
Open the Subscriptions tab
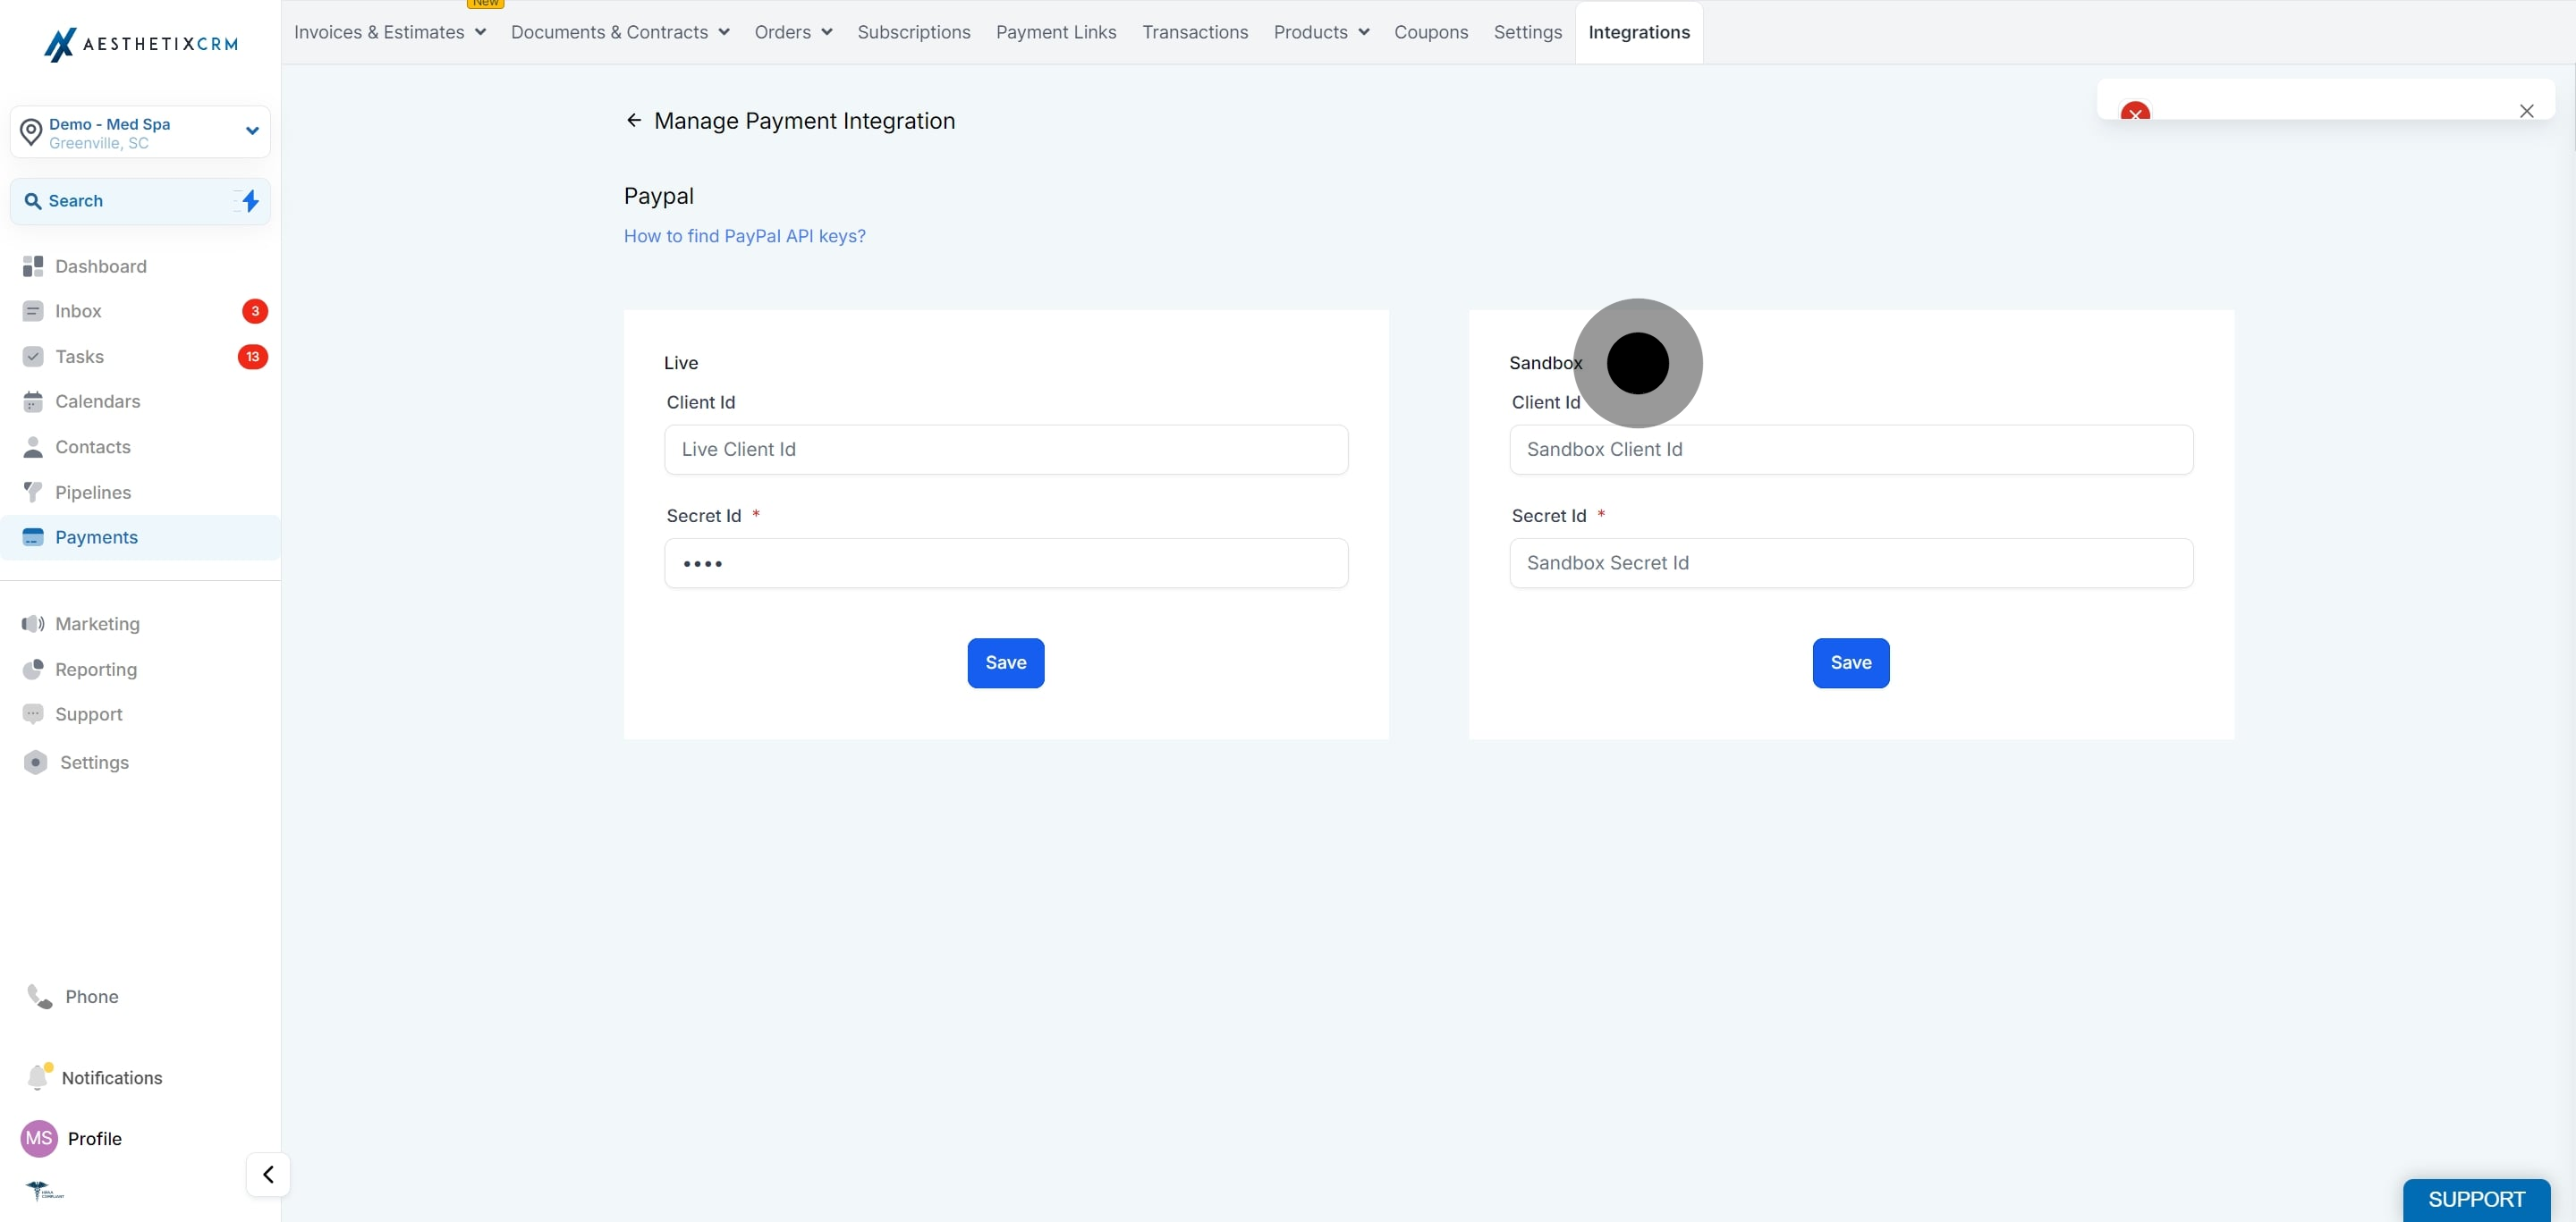pos(914,32)
